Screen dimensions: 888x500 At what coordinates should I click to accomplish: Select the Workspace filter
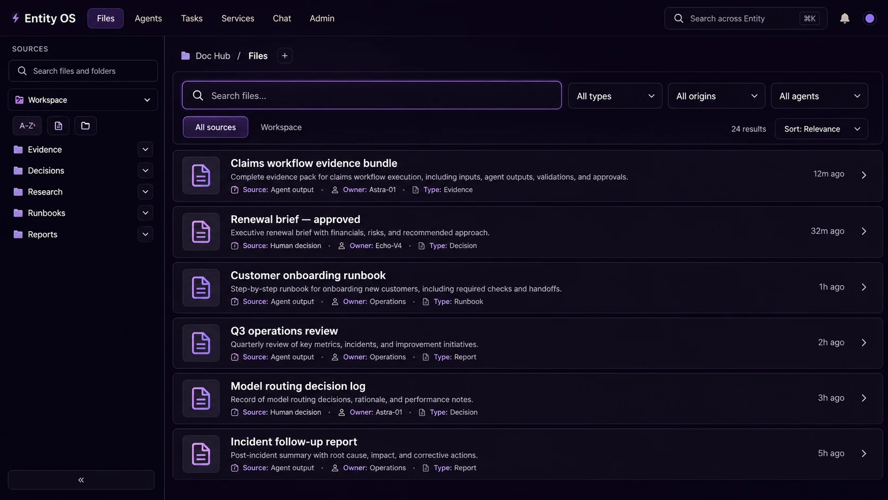(281, 127)
